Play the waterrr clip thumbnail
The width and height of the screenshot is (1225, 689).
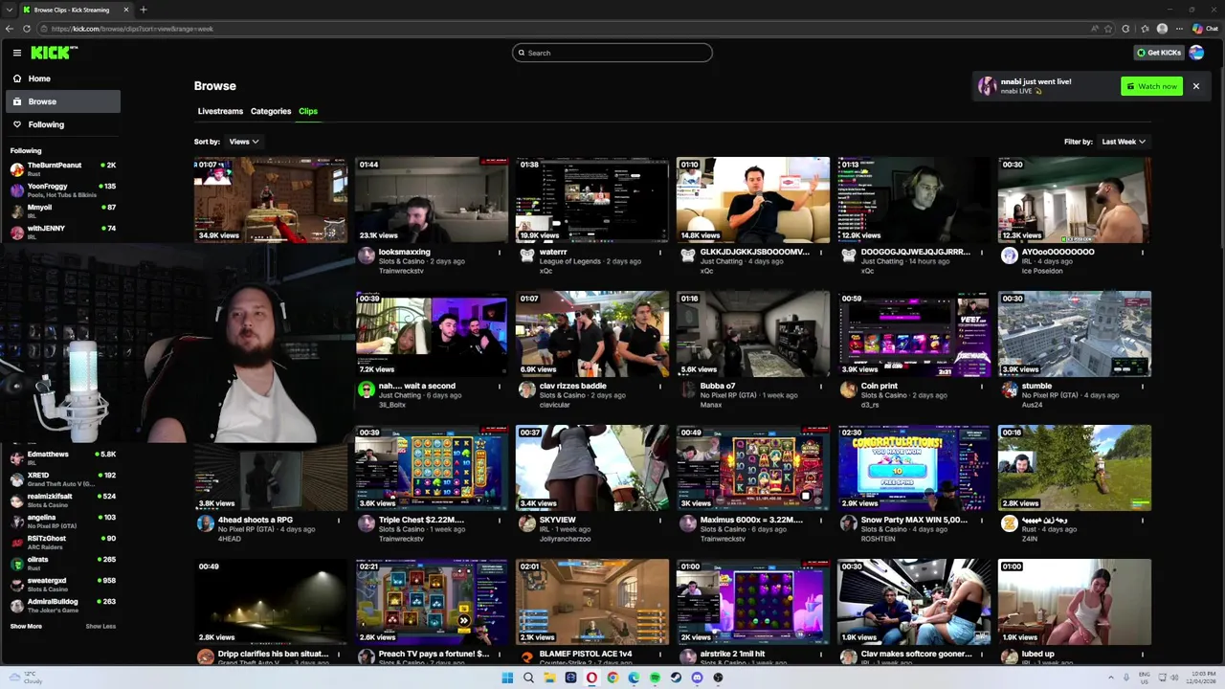pos(592,200)
